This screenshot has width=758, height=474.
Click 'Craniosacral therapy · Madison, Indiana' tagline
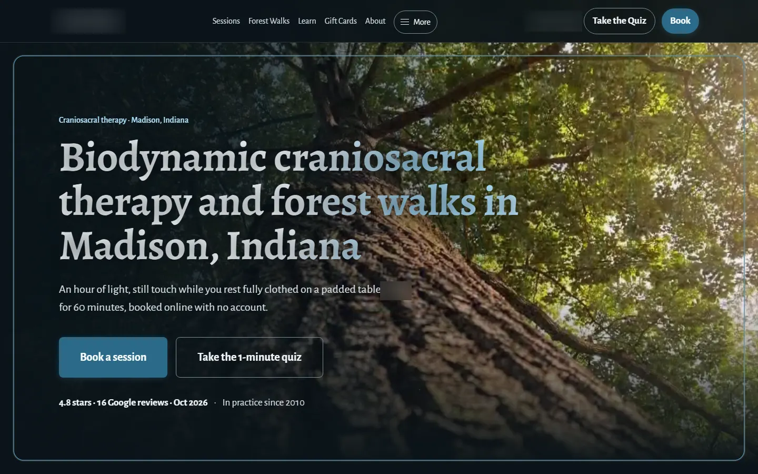coord(124,120)
